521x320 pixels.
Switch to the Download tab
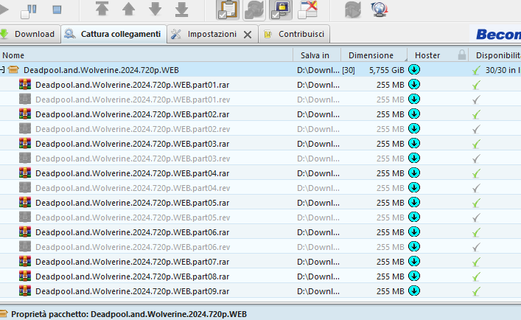click(x=30, y=34)
